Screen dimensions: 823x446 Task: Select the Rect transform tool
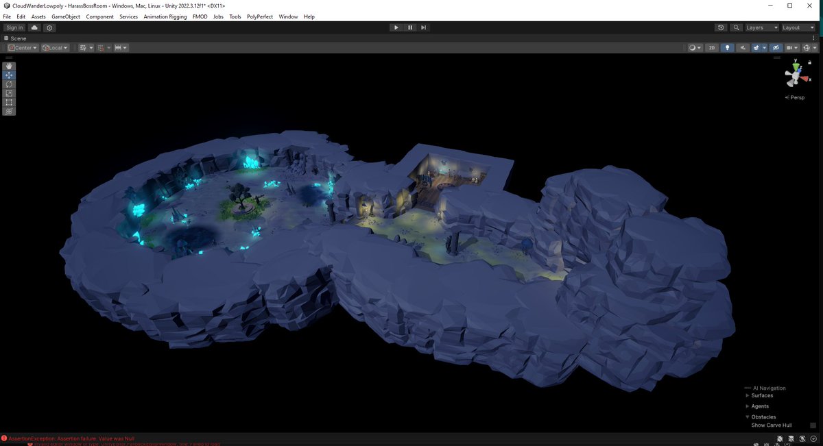click(9, 102)
